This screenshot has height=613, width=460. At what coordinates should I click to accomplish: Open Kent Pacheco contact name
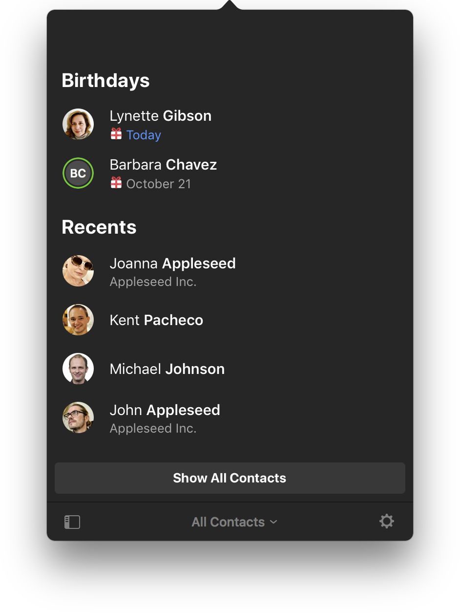(156, 320)
